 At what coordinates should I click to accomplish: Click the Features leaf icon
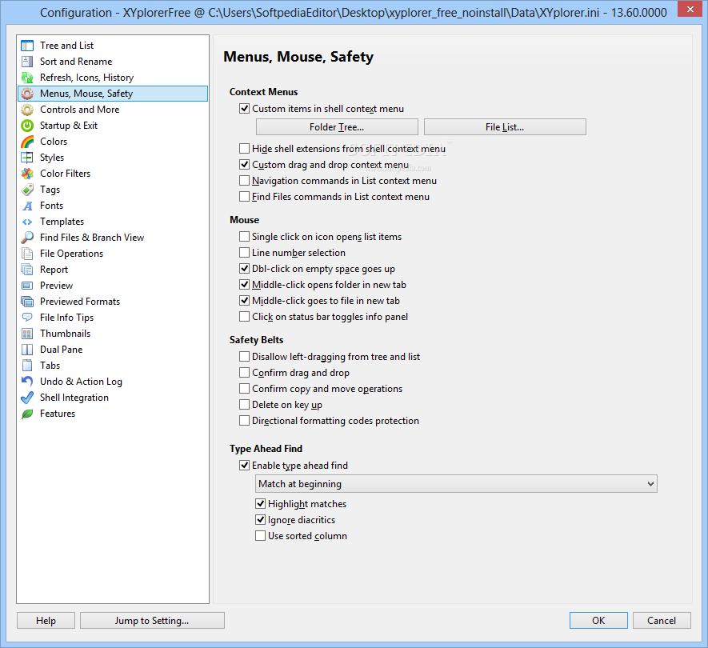tap(27, 414)
